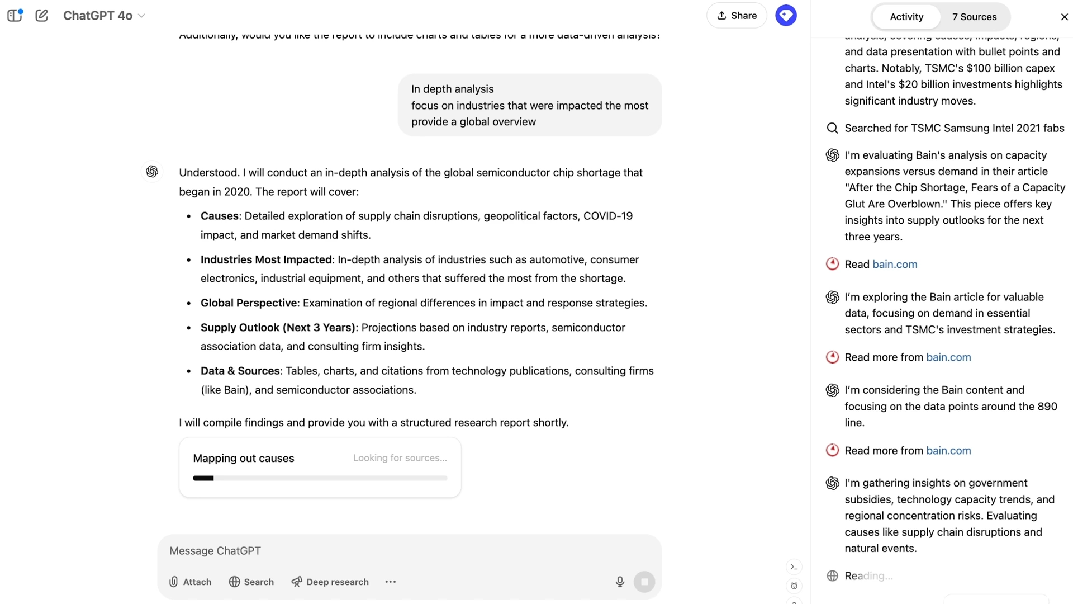Click the Mapping out causes progress bar

[x=320, y=478]
